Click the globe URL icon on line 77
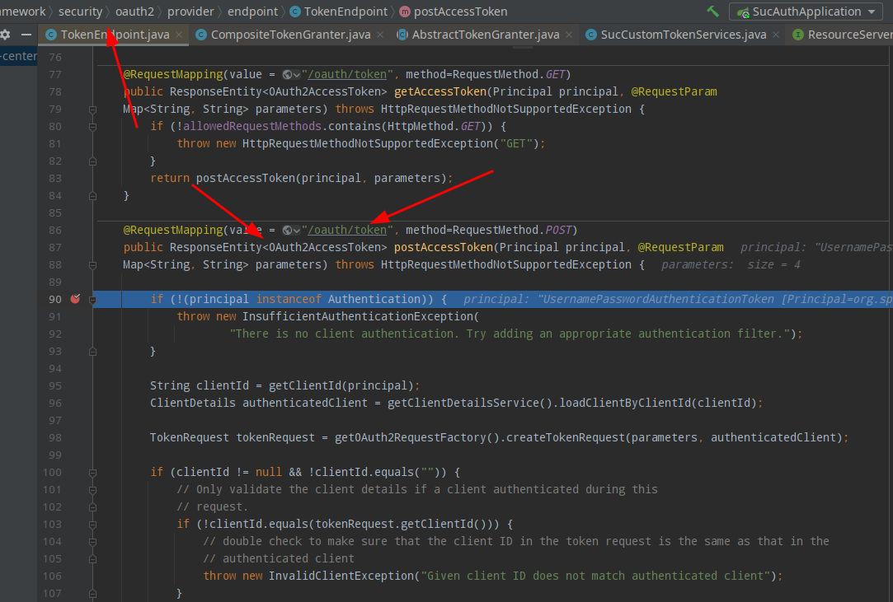Viewport: 893px width, 602px height. tap(290, 75)
